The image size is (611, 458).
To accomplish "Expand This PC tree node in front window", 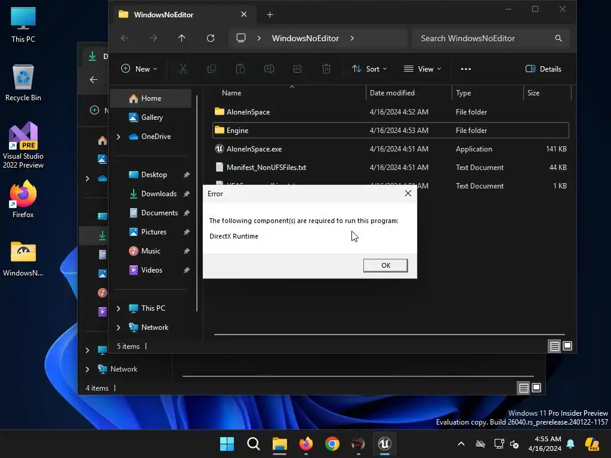I will (x=119, y=308).
